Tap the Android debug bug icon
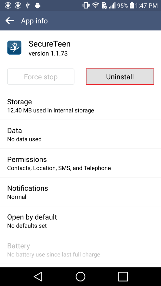This screenshot has width=161, height=286. point(37,6)
